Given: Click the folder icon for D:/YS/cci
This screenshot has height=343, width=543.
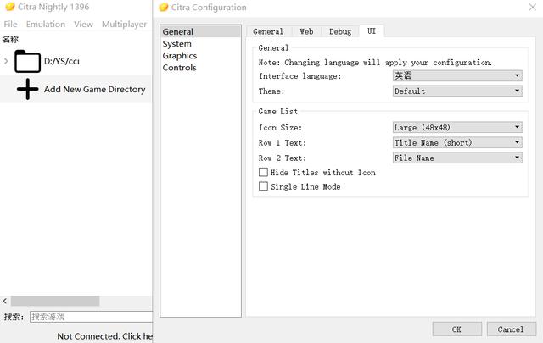Looking at the screenshot, I should pos(27,61).
